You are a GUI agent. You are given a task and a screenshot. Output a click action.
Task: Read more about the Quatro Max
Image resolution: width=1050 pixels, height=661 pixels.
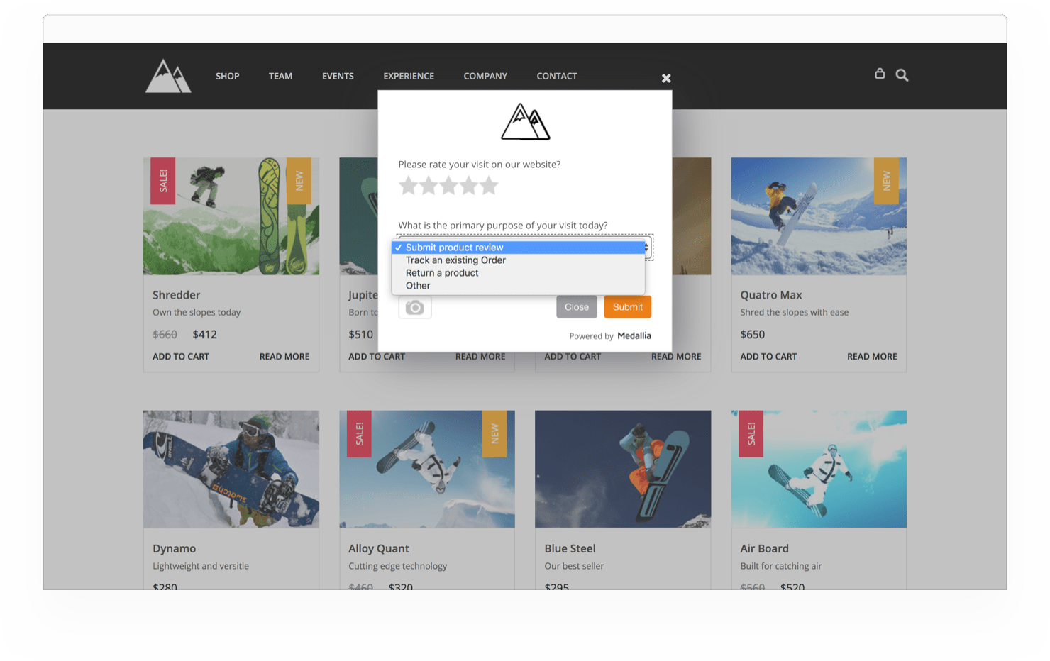coord(871,356)
